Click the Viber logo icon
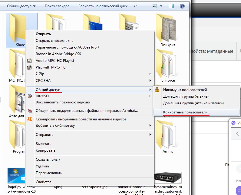This screenshot has width=241, height=195. pos(233,123)
